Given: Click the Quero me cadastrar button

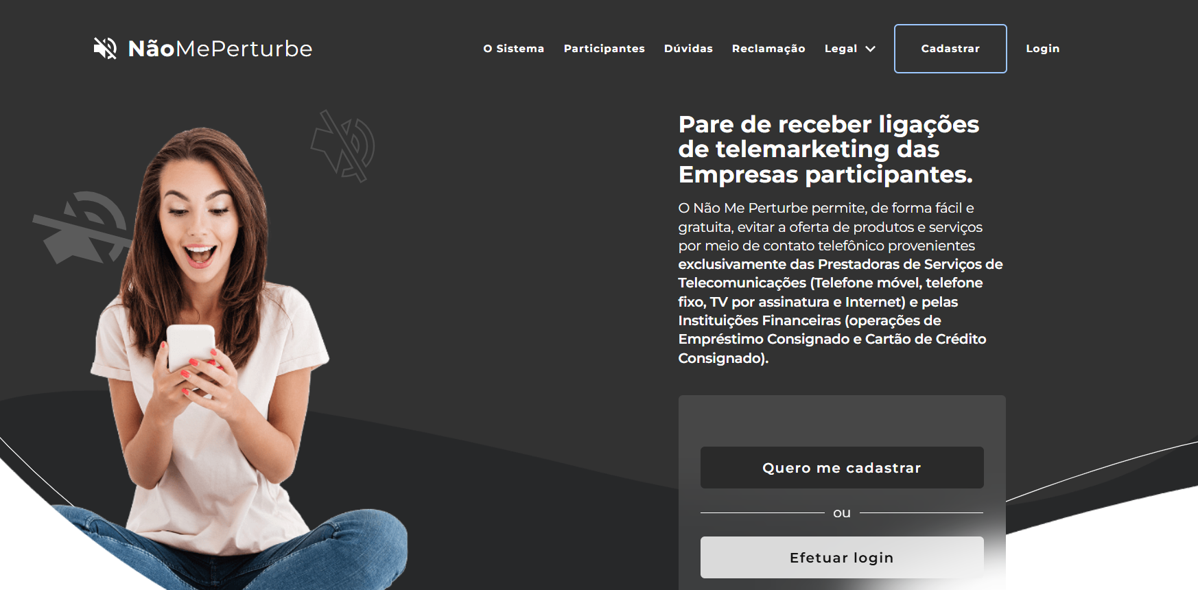Looking at the screenshot, I should coord(842,468).
